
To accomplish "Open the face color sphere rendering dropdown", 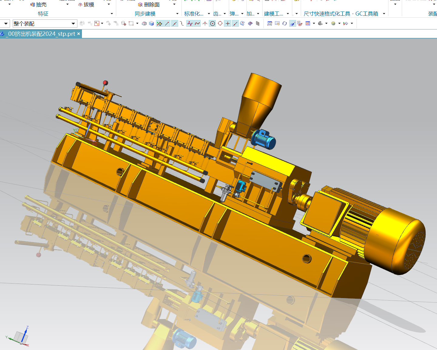I will click(x=339, y=23).
